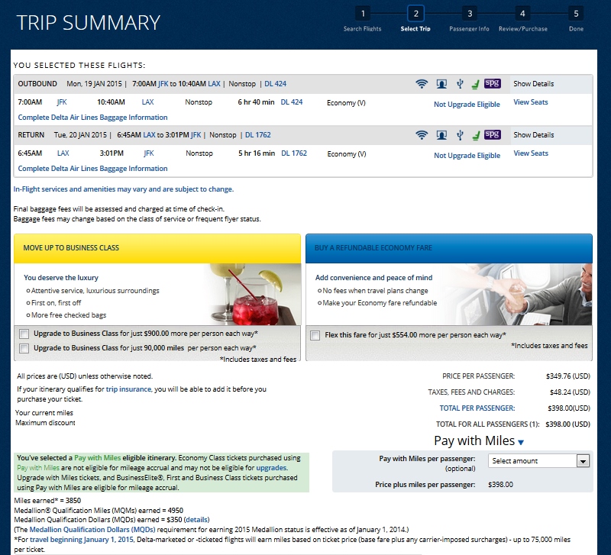Click the SPG badge on the return flight
The width and height of the screenshot is (611, 555).
pos(493,135)
